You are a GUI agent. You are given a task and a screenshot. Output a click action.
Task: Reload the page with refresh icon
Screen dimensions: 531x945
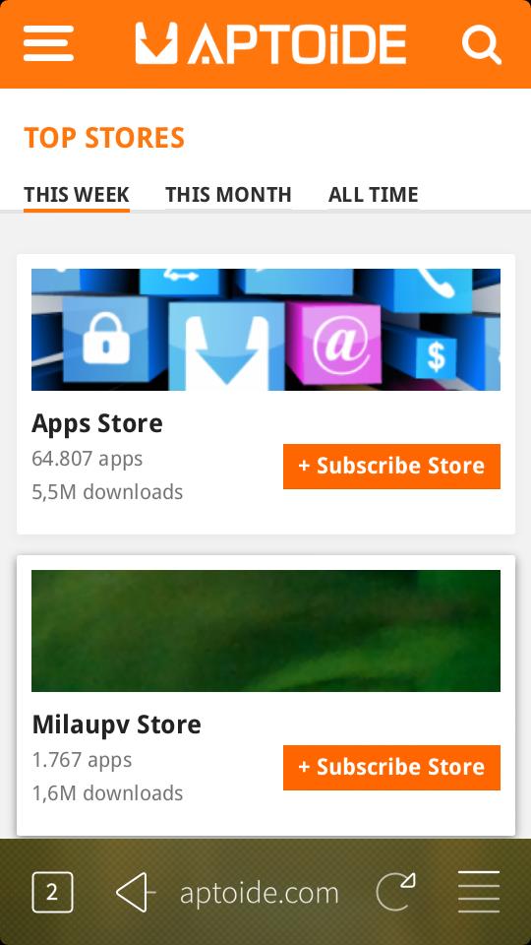pos(395,892)
